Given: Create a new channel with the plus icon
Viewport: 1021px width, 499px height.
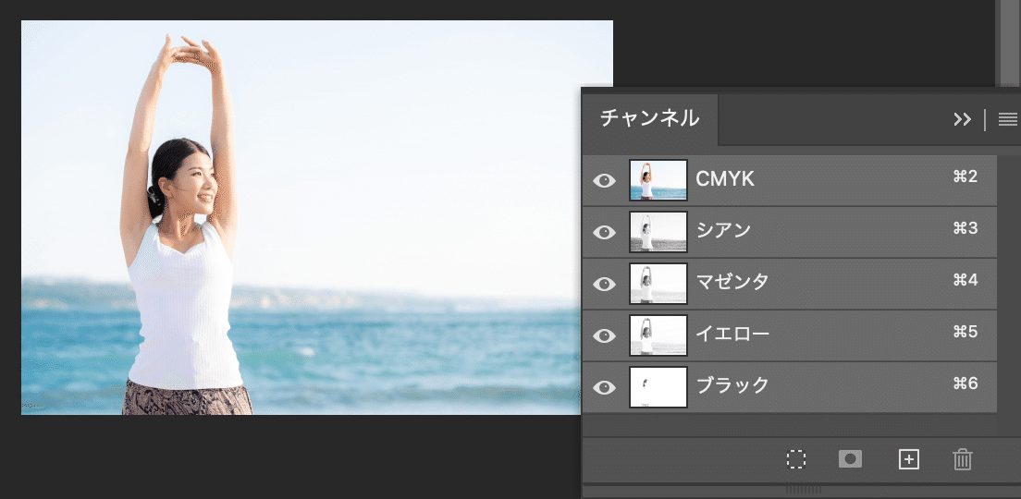Looking at the screenshot, I should (908, 459).
